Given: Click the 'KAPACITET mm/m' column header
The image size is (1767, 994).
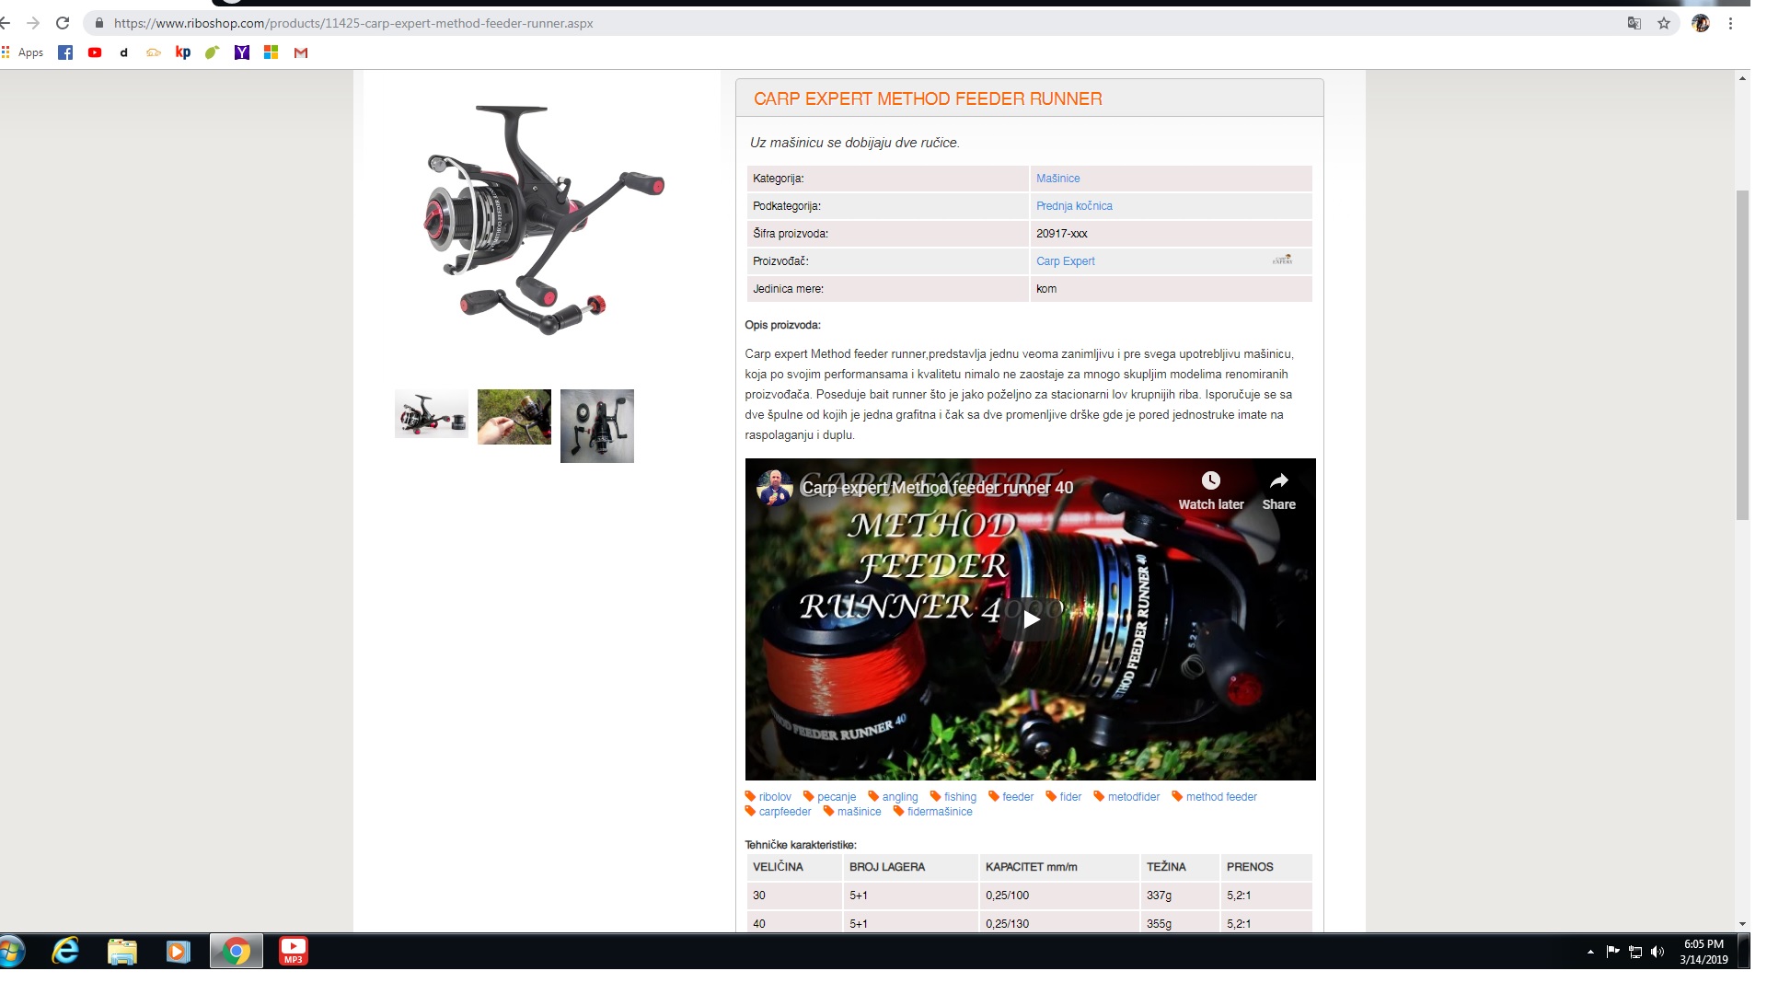Looking at the screenshot, I should (1031, 867).
